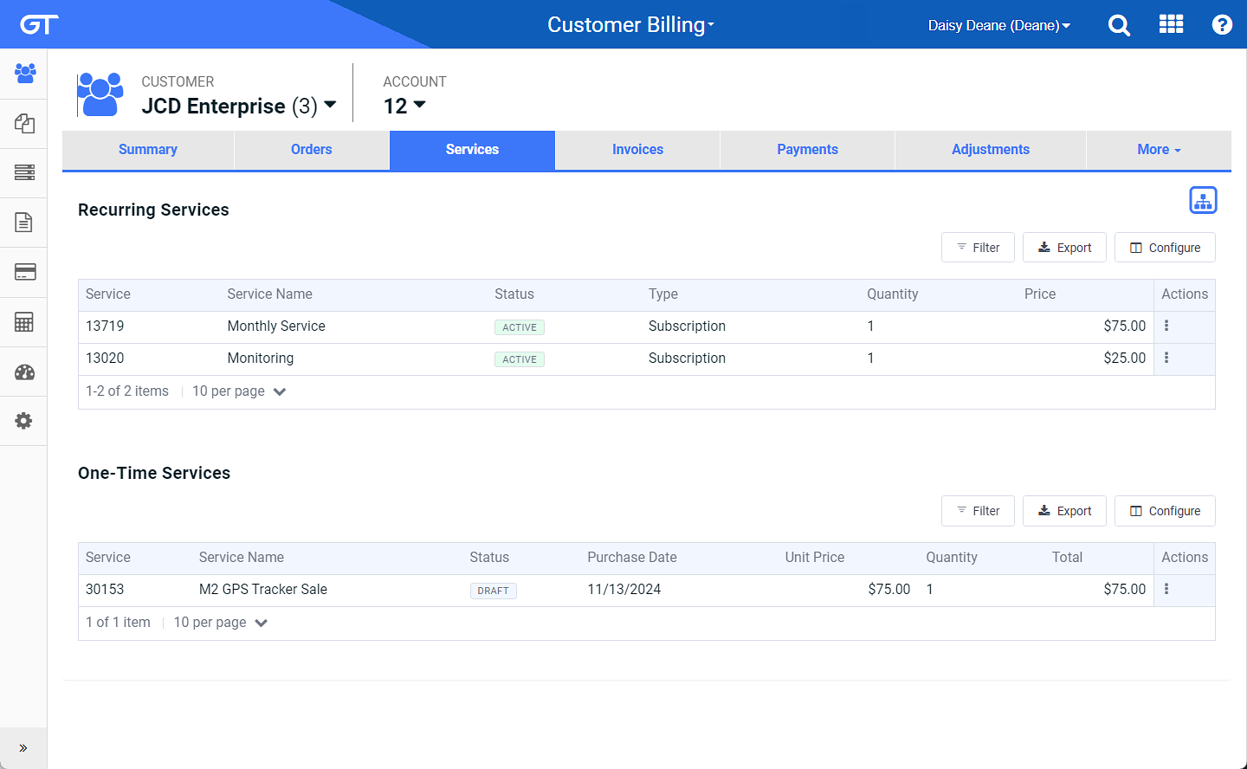Change Recurring Services items per page
1247x769 pixels.
(x=239, y=391)
